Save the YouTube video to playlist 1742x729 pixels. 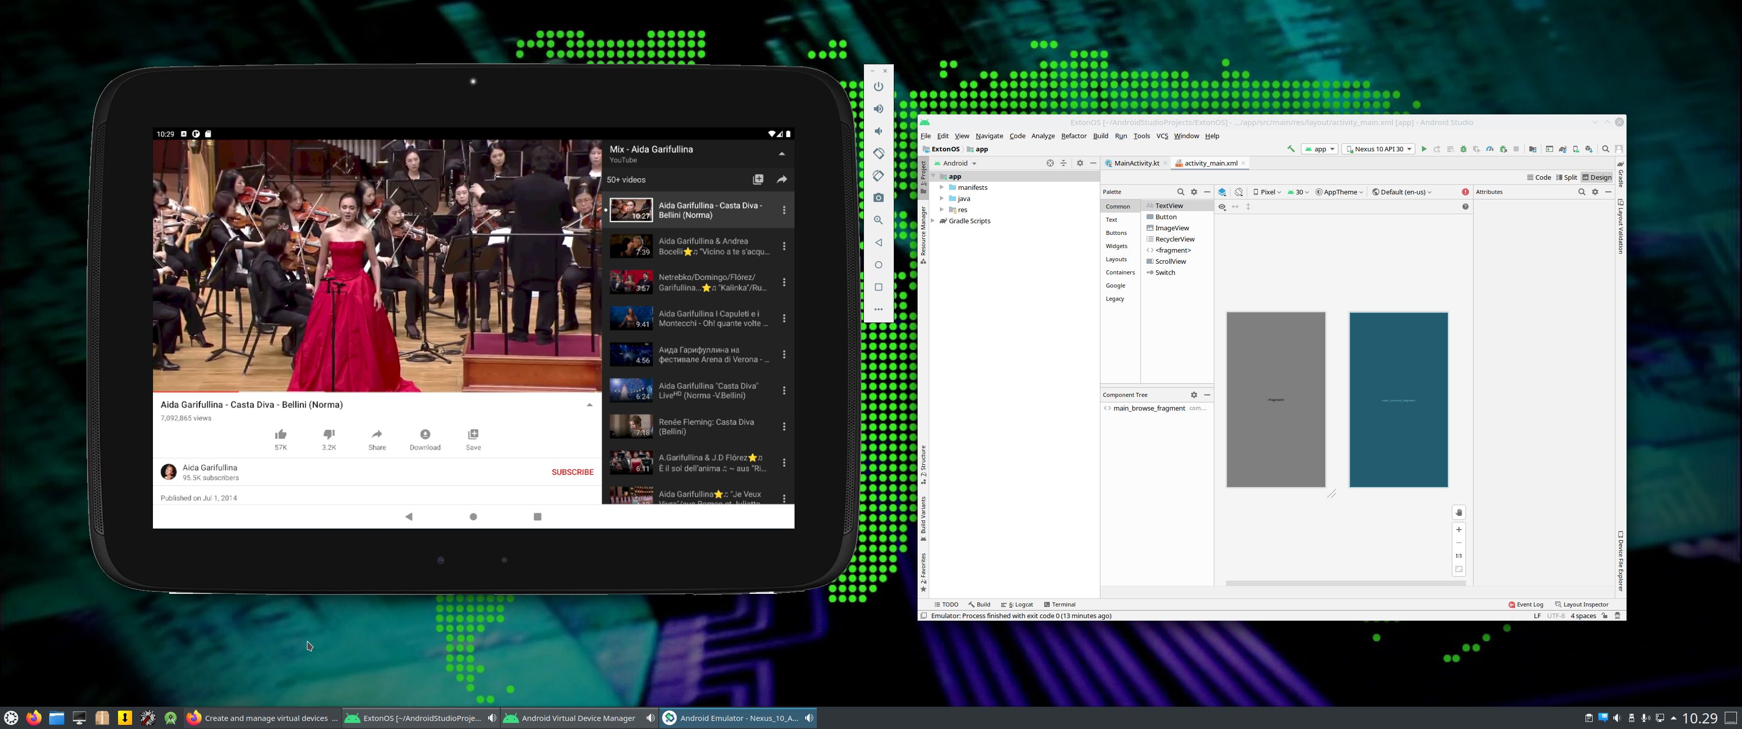[473, 439]
